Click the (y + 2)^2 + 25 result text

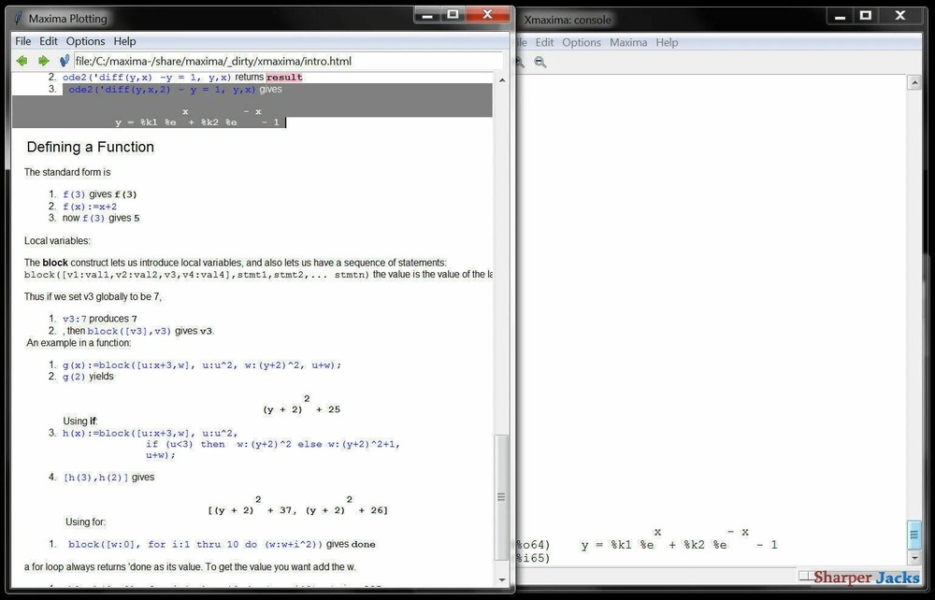[302, 405]
